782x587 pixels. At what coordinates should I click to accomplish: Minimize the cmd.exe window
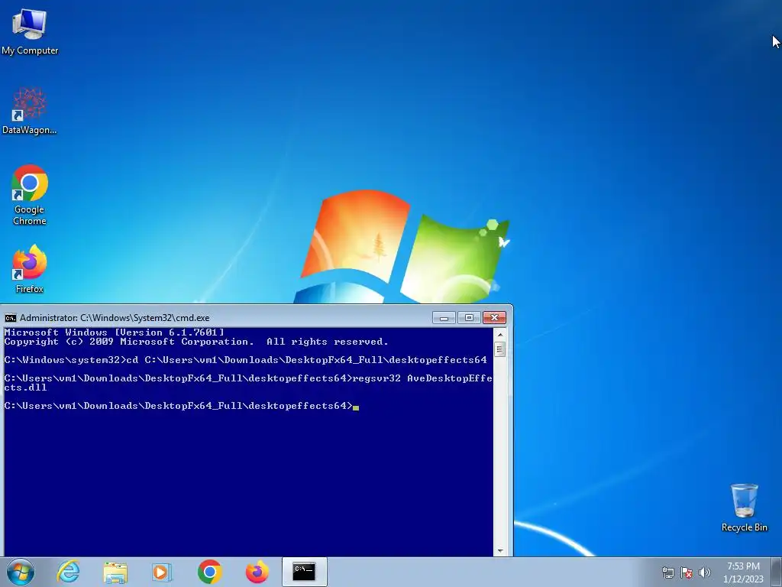[x=444, y=317]
